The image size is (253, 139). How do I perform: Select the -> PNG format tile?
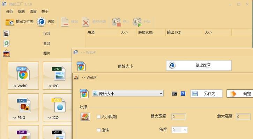23,107
